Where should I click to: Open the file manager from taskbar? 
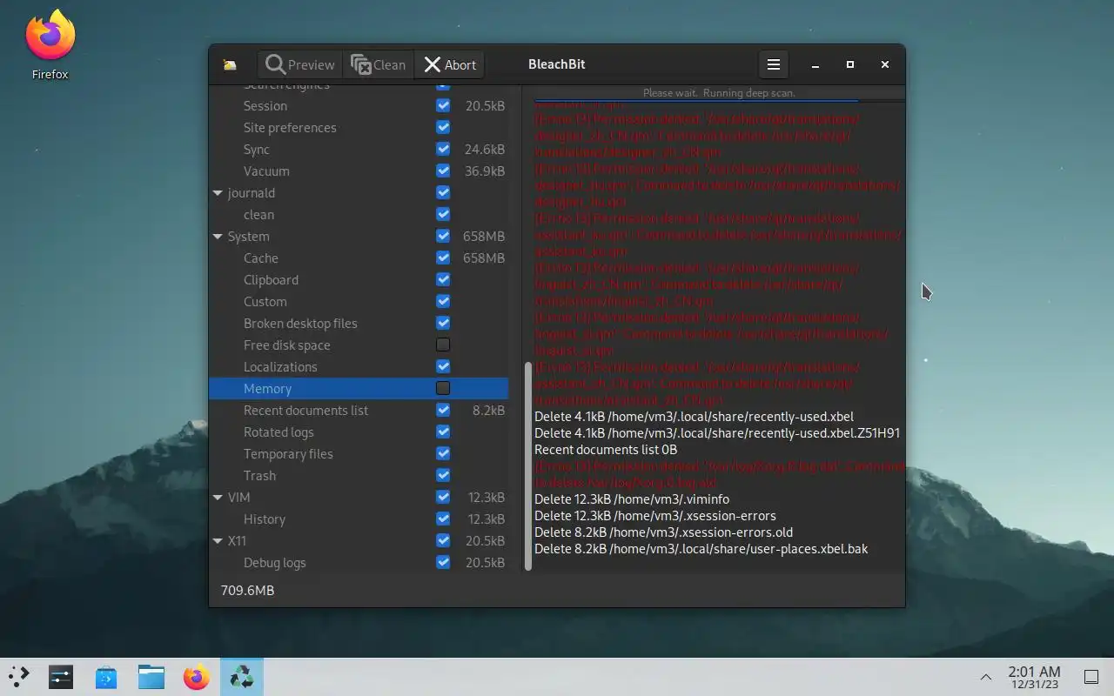click(151, 677)
